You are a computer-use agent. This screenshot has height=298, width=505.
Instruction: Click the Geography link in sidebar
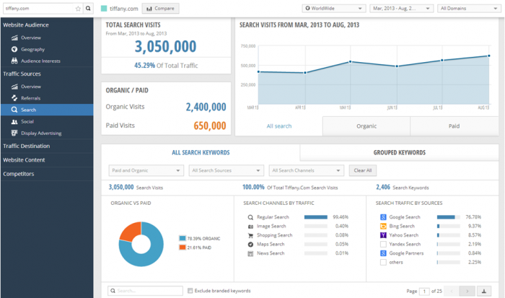[x=33, y=49]
